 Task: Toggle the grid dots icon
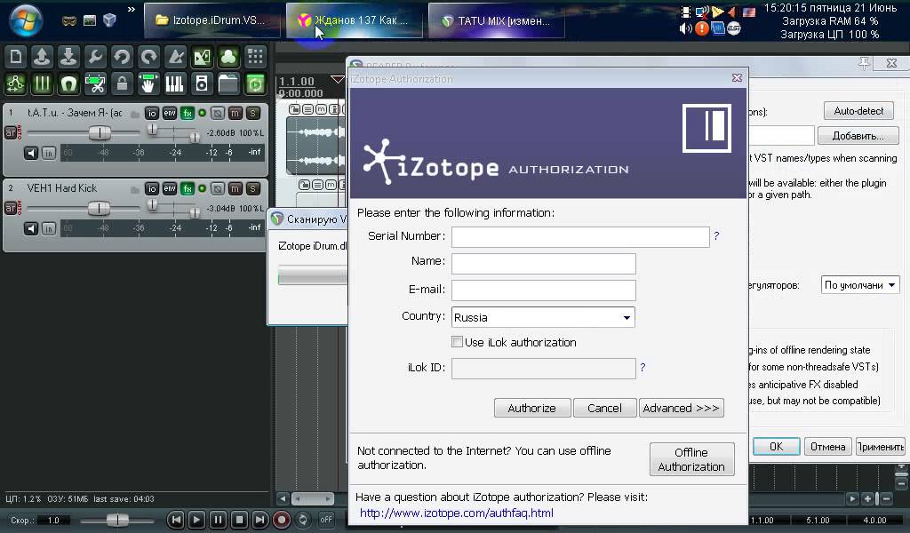pyautogui.click(x=255, y=57)
